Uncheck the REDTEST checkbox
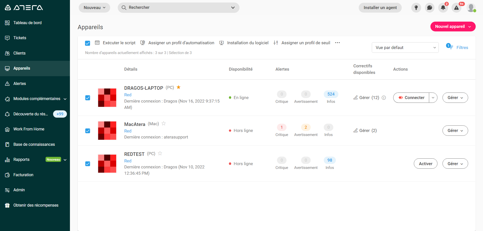 pos(88,164)
